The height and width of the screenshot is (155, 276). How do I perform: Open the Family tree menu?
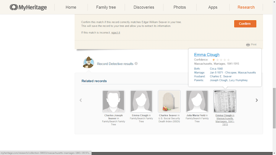106,7
